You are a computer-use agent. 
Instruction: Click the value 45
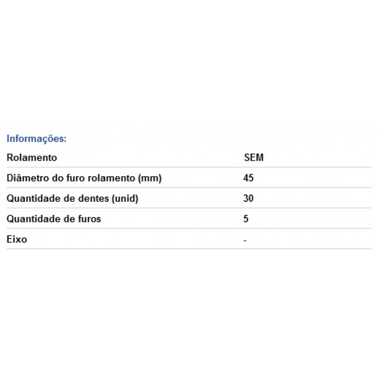coord(248,178)
